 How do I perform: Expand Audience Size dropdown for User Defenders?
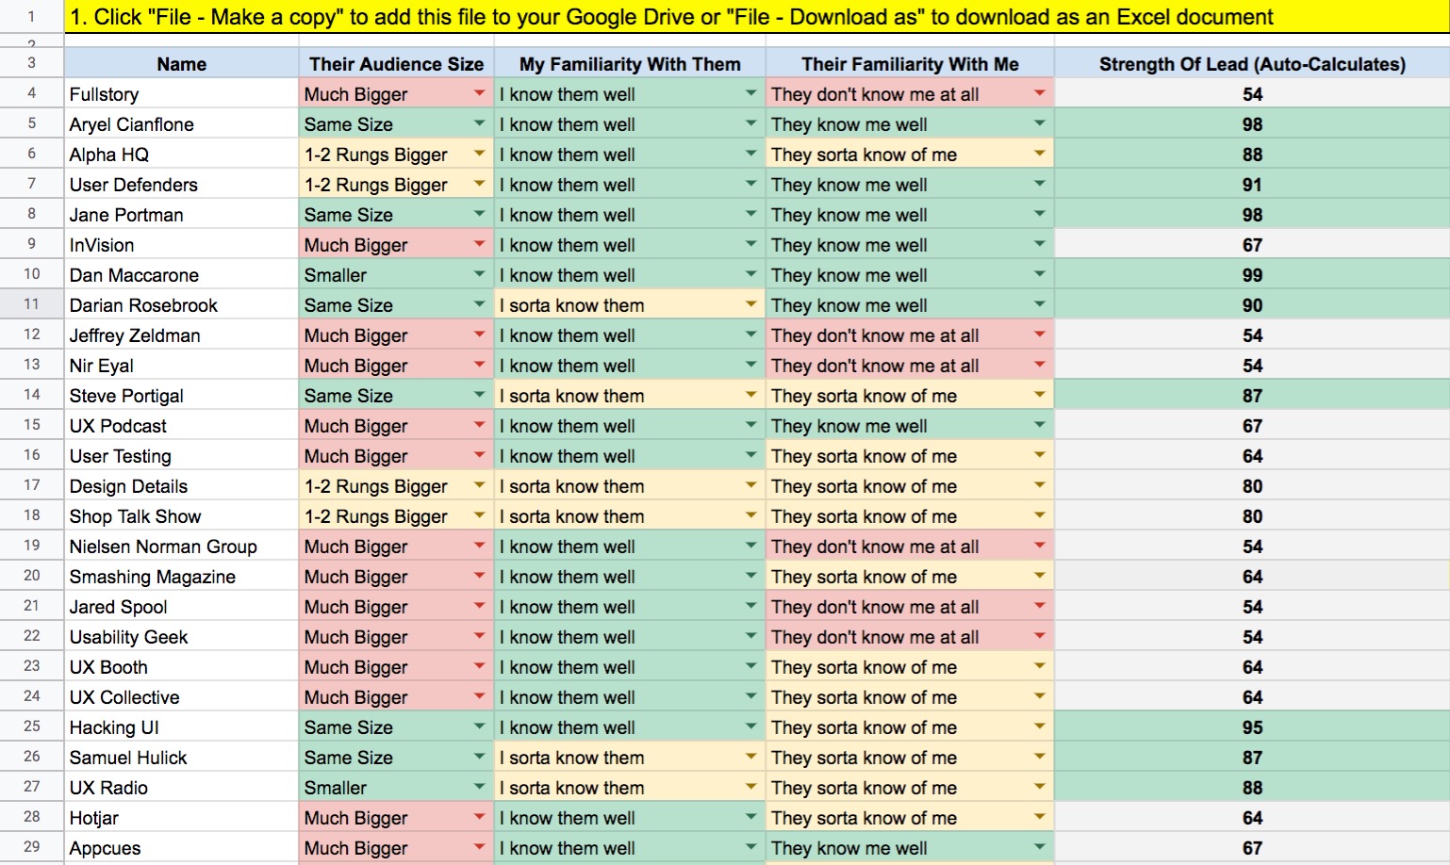pyautogui.click(x=479, y=184)
